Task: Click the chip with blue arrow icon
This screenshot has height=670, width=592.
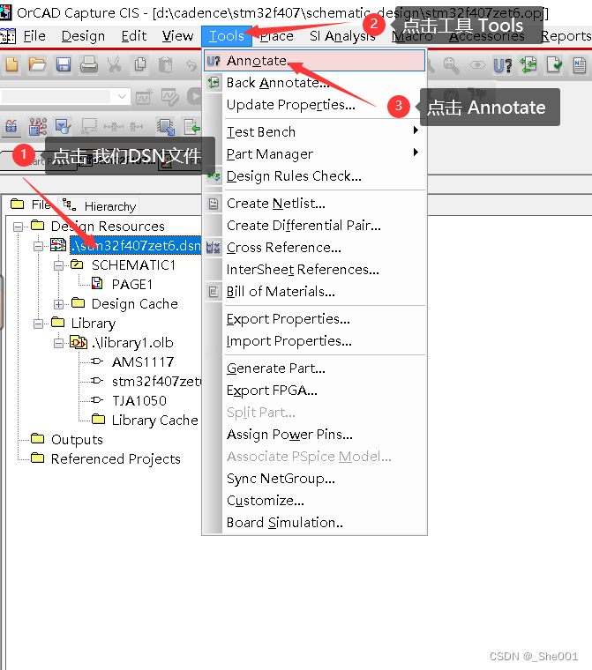Action: click(x=166, y=127)
